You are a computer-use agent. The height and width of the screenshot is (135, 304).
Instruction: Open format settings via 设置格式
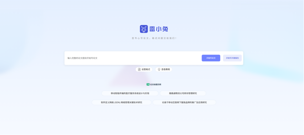(144, 69)
